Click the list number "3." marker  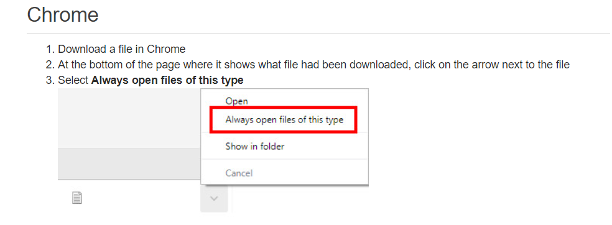click(51, 81)
